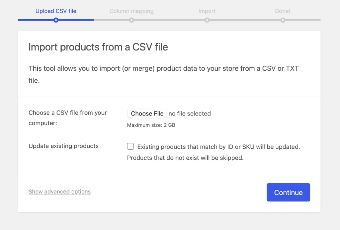Image resolution: width=340 pixels, height=230 pixels.
Task: Click the "Import products from a CSV file" heading
Action: pos(98,47)
